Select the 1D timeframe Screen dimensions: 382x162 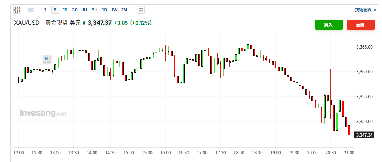pos(105,10)
